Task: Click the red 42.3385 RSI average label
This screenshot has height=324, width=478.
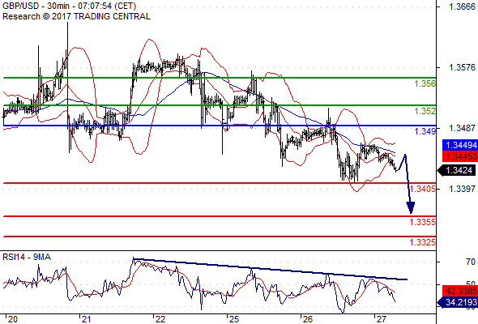Action: tap(460, 291)
